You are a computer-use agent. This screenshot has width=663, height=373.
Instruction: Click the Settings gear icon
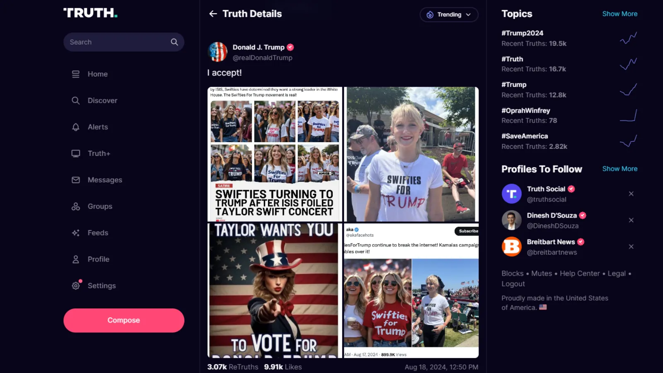click(x=75, y=286)
